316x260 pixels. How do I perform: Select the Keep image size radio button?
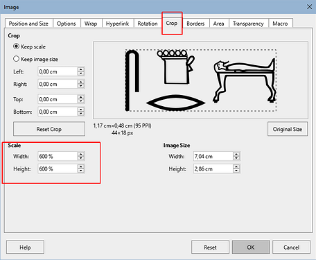(x=16, y=59)
